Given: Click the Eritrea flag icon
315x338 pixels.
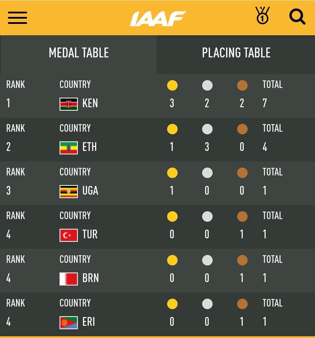Looking at the screenshot, I should [69, 323].
